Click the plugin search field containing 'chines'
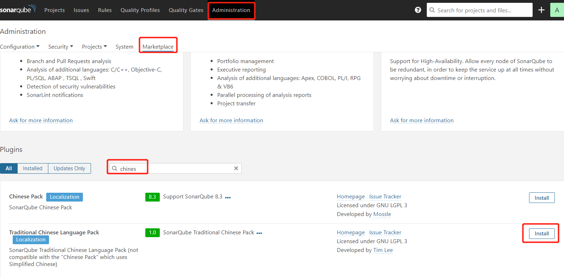 [175, 168]
